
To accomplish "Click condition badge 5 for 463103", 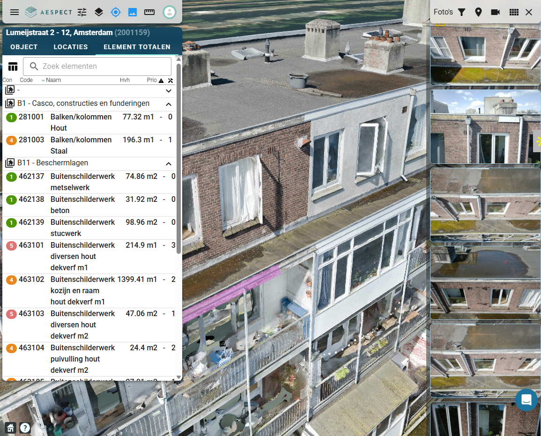I will click(11, 314).
